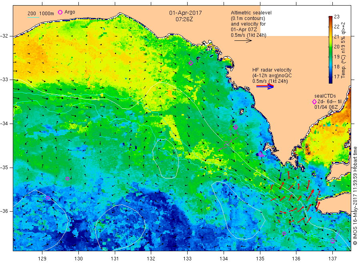Click the 130 longitude axis label
360x264 pixels.
78,259
